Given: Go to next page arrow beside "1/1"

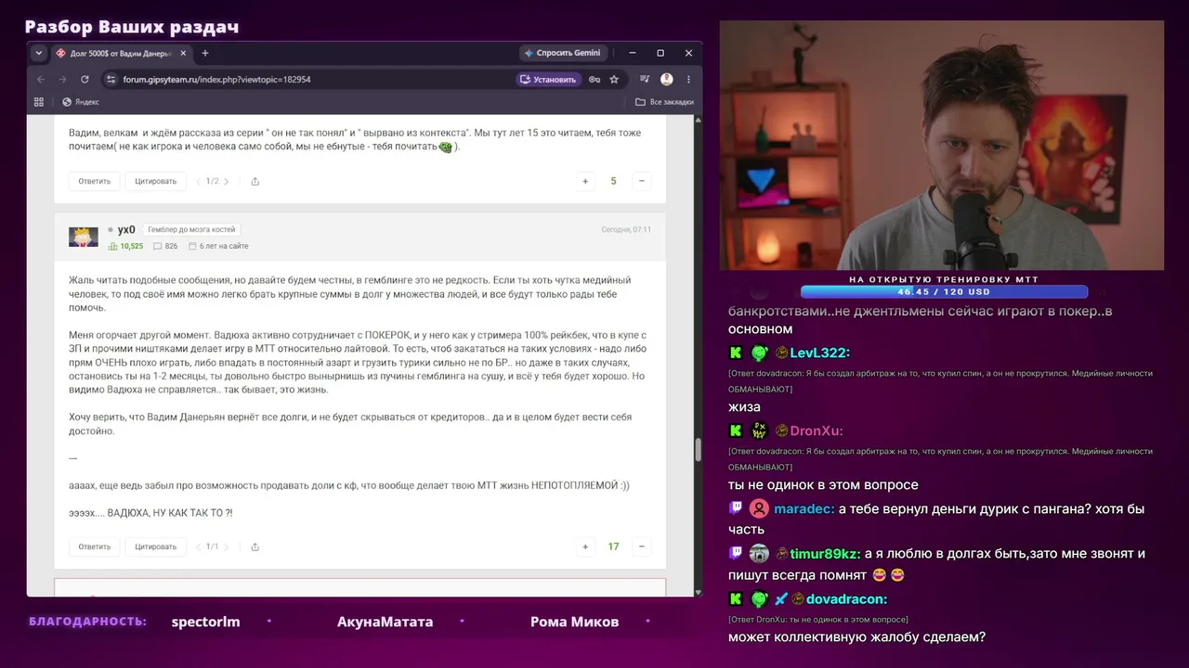Looking at the screenshot, I should click(x=226, y=546).
